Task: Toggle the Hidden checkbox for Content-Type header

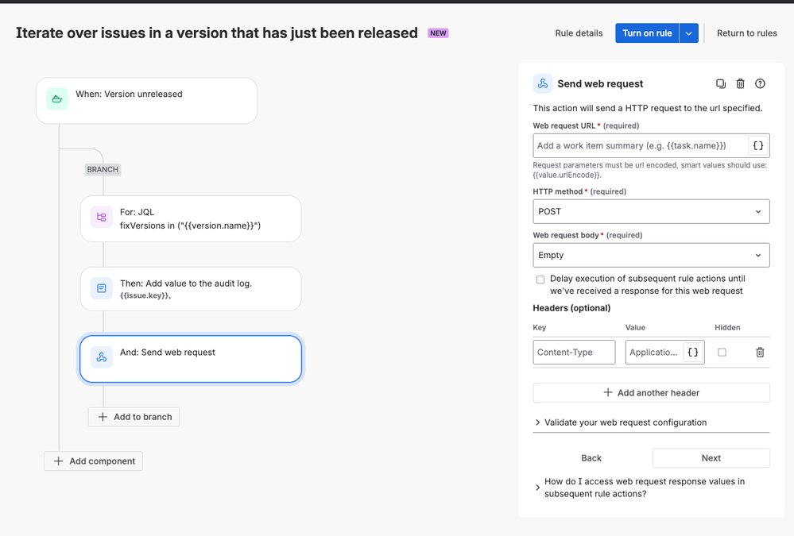Action: click(x=722, y=353)
